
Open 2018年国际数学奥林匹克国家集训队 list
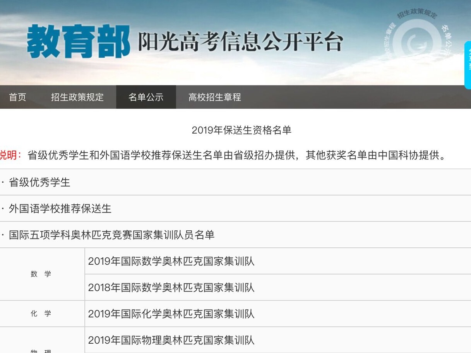pyautogui.click(x=171, y=288)
